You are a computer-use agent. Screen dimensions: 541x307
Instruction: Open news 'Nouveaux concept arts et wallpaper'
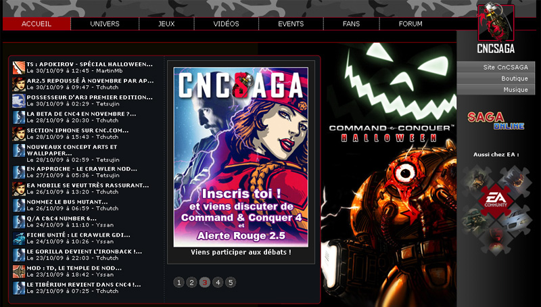72,150
